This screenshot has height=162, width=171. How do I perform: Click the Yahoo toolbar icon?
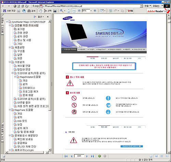pyautogui.click(x=130, y=11)
